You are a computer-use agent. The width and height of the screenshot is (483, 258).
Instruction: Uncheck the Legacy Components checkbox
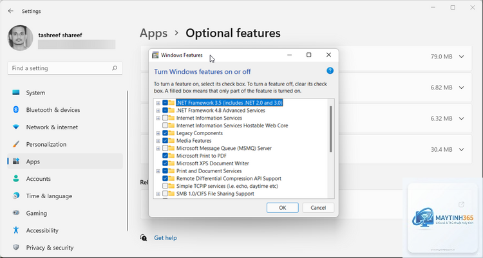(165, 133)
